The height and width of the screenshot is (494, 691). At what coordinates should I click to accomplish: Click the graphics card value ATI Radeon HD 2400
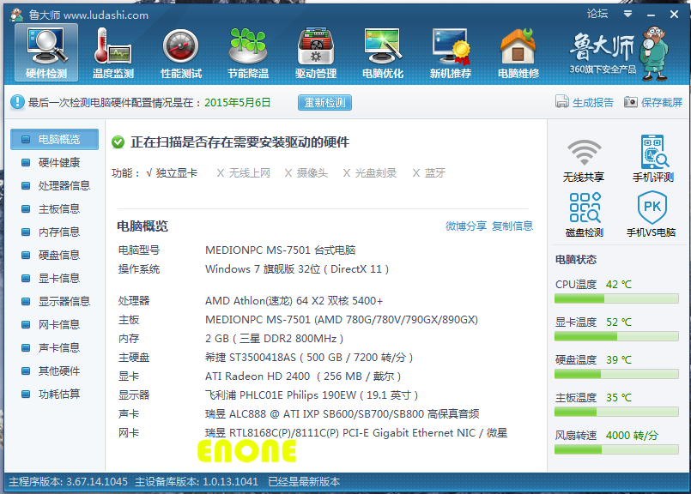303,377
